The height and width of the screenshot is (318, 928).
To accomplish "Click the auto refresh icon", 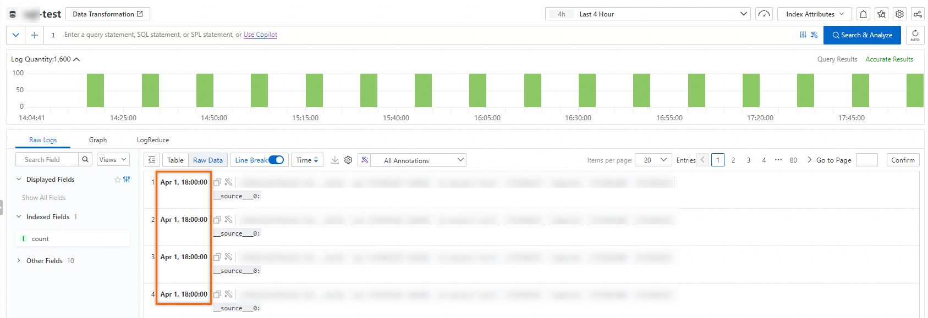I will click(915, 35).
